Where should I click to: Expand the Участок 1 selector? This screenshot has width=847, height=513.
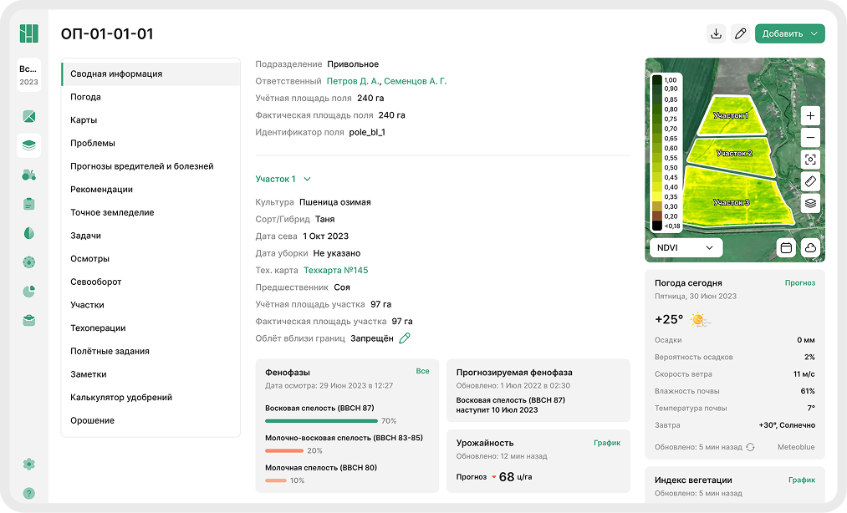click(x=283, y=179)
